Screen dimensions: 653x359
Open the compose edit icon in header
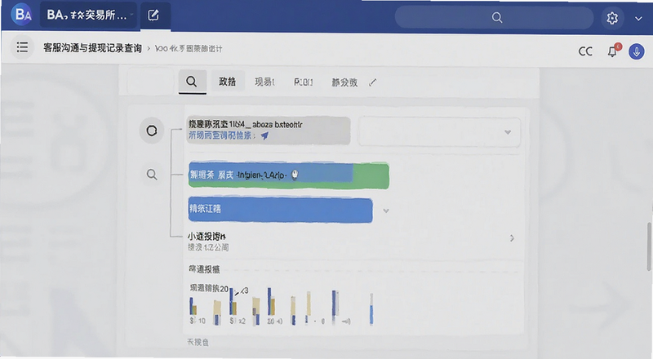(x=153, y=16)
